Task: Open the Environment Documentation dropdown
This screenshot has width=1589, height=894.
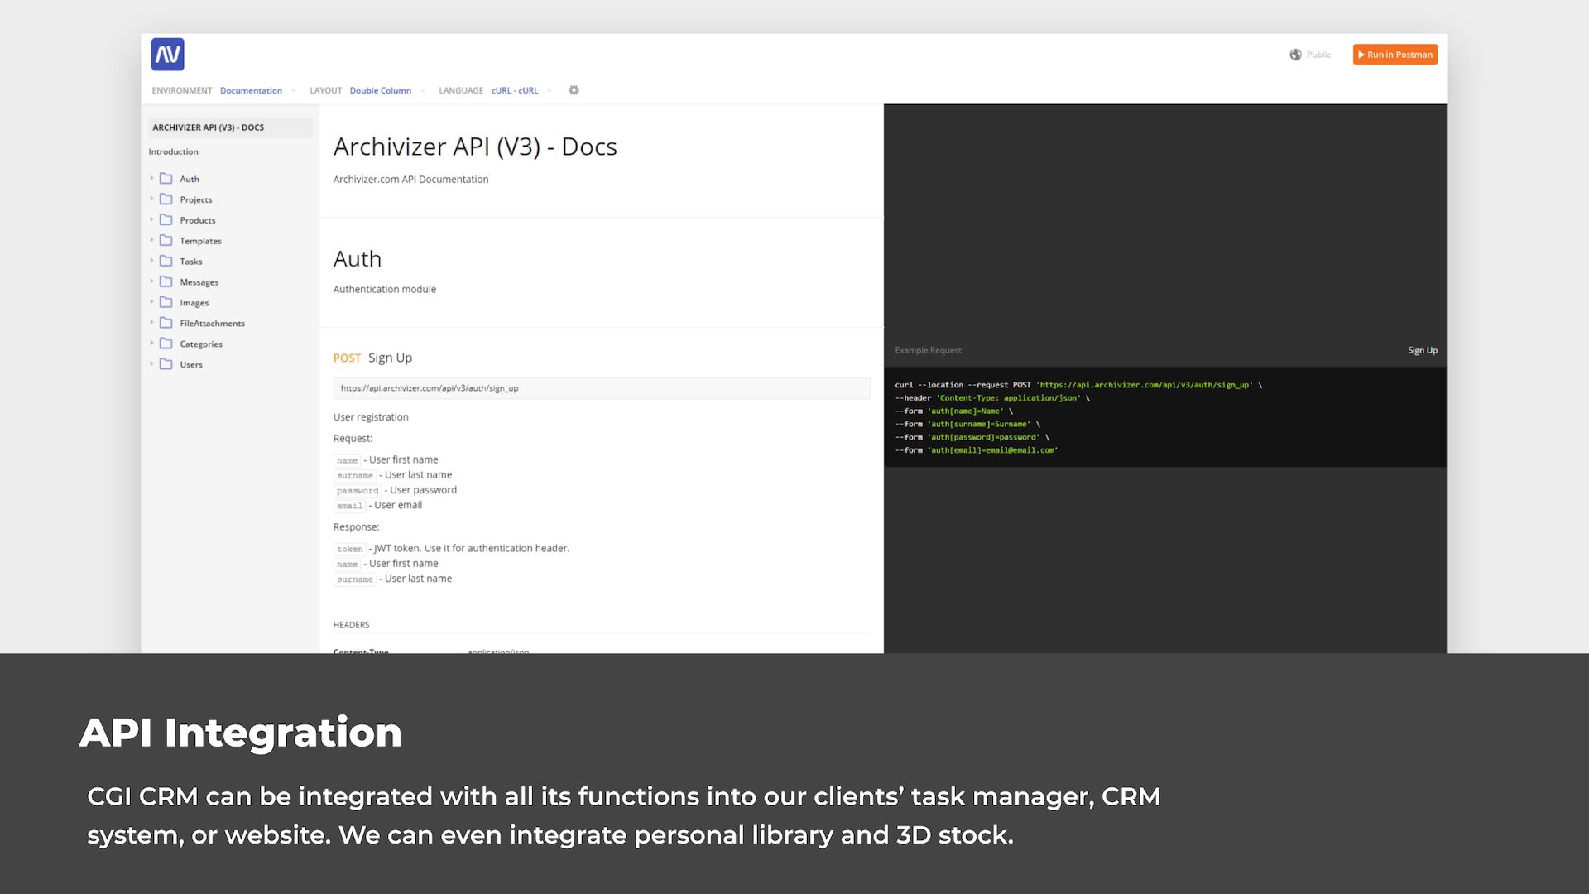Action: (x=258, y=90)
